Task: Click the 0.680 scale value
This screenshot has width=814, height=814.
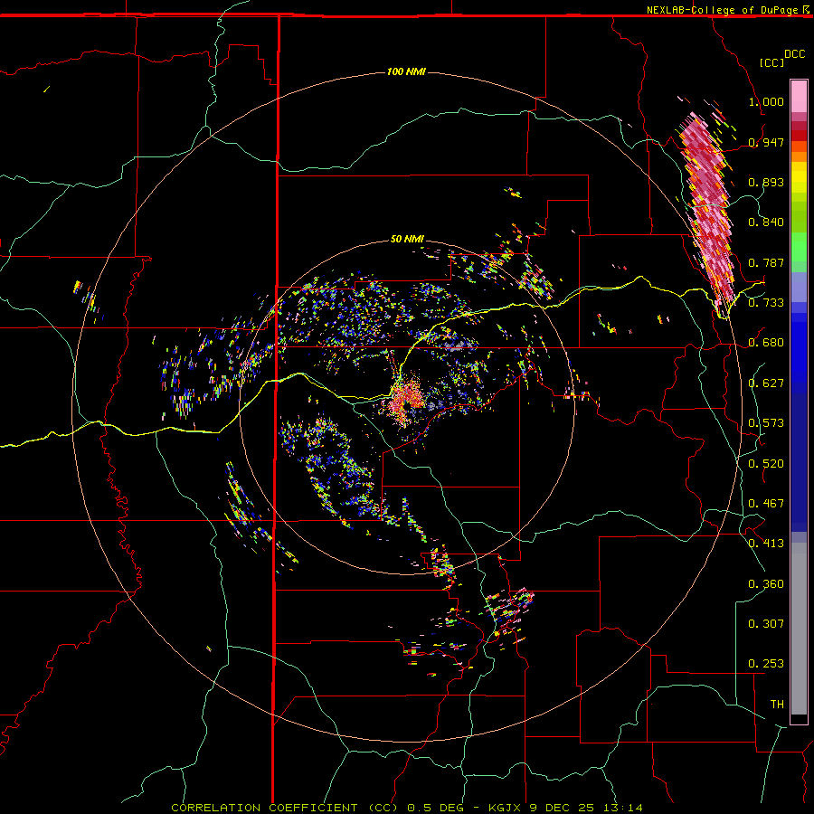Action: tap(766, 343)
